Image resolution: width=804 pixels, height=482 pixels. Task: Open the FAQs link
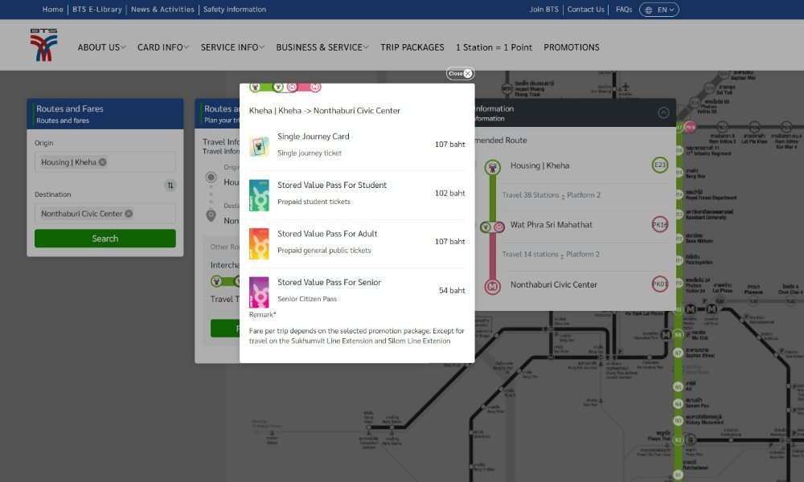pyautogui.click(x=624, y=9)
